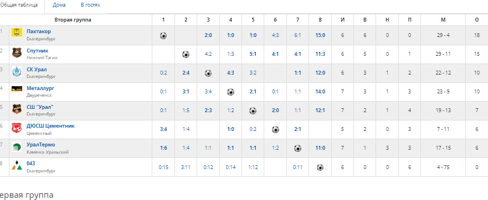Open the Пахтакор team page link

tap(39, 31)
